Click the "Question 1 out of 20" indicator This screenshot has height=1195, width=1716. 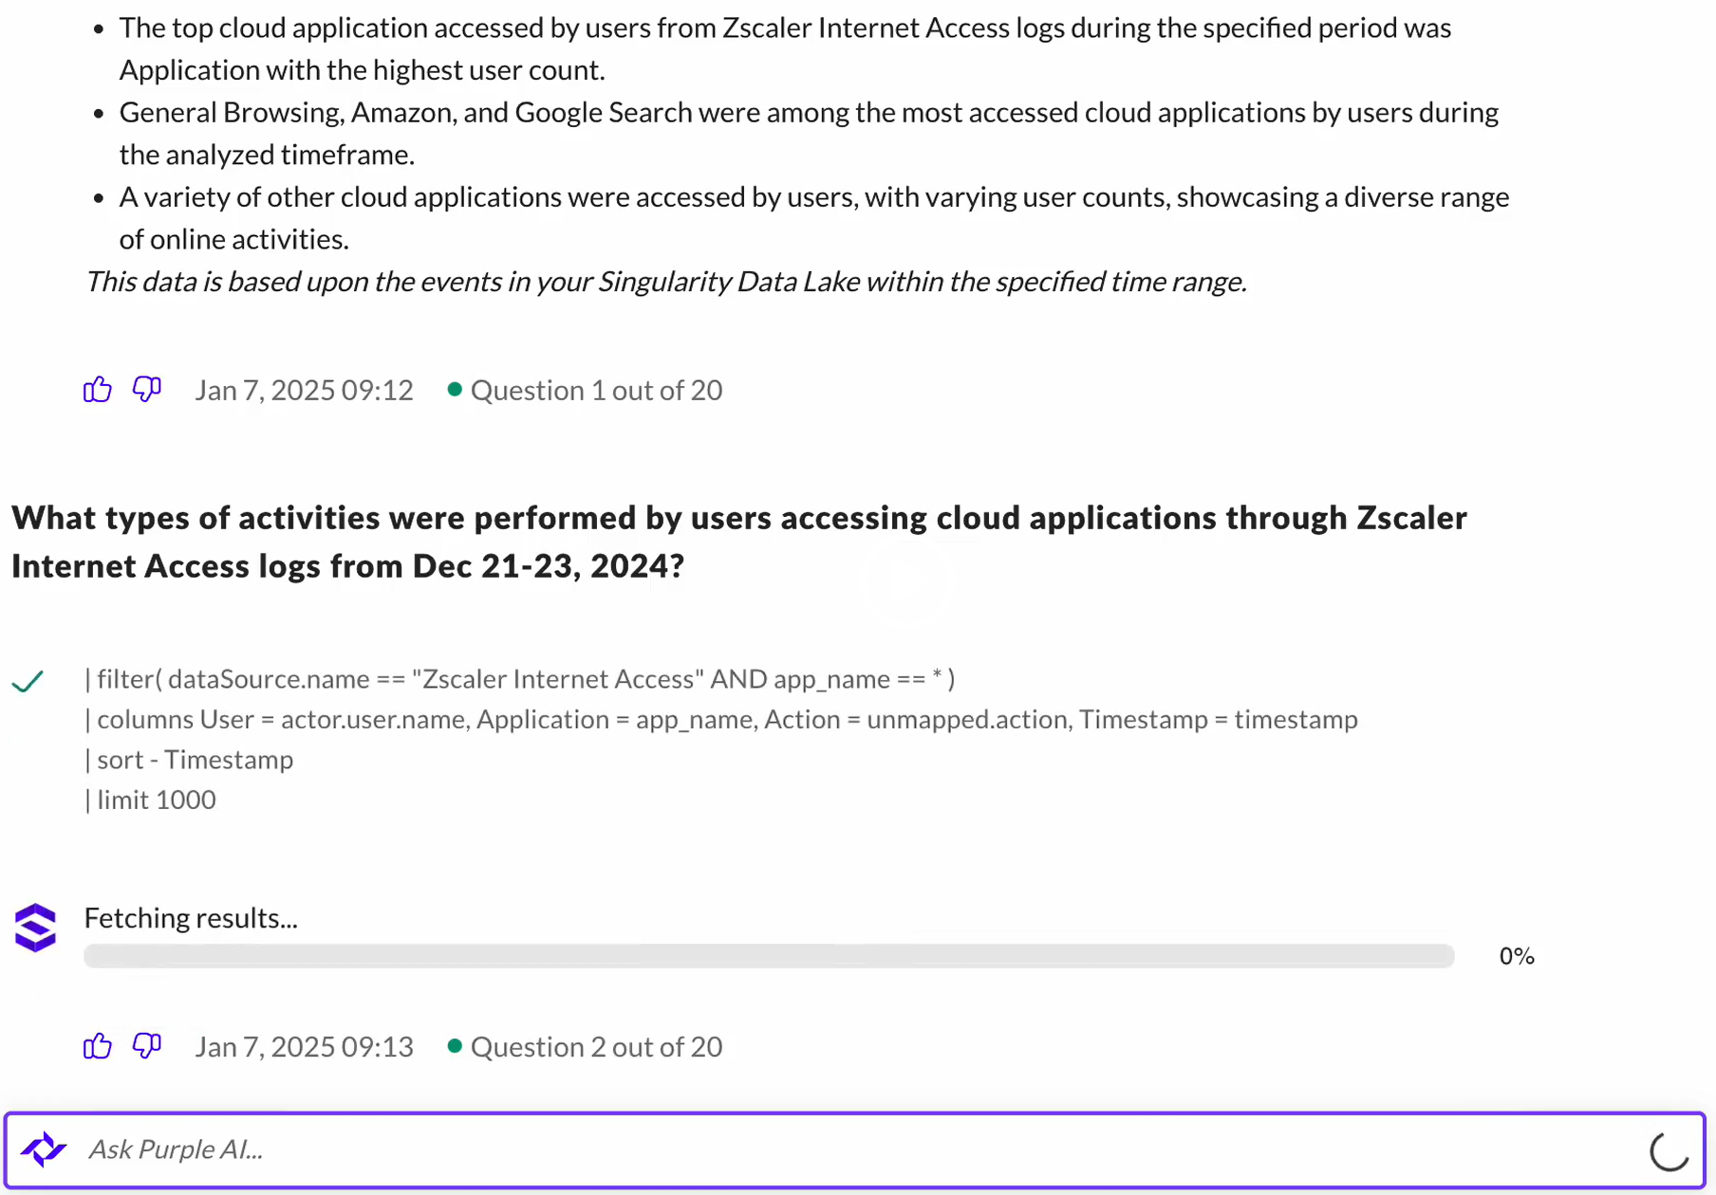595,390
